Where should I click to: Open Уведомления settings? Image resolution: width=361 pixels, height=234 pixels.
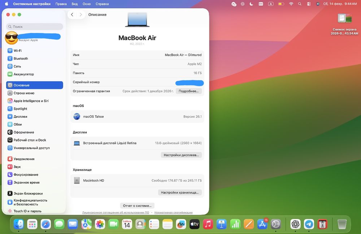click(35, 159)
